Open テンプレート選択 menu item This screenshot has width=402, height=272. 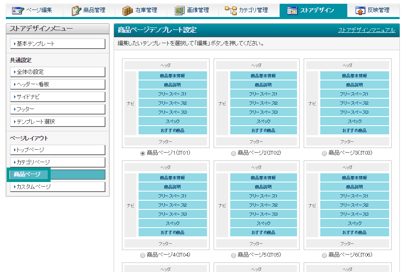coord(58,121)
